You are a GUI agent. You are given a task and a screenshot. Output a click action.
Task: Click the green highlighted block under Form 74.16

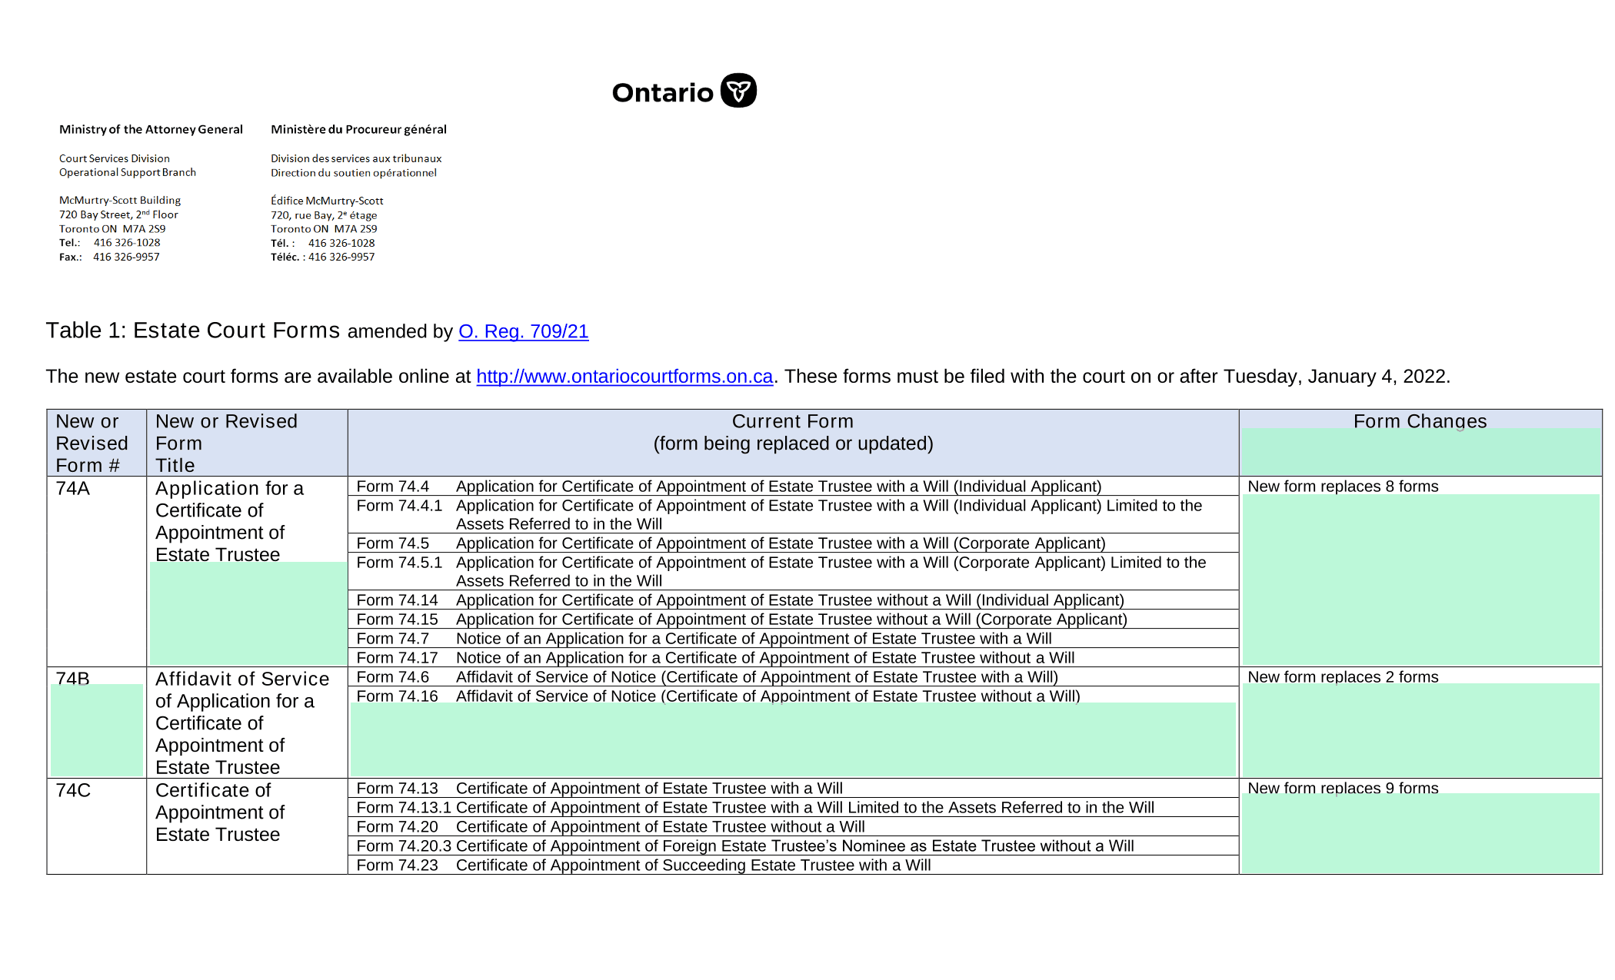click(793, 739)
